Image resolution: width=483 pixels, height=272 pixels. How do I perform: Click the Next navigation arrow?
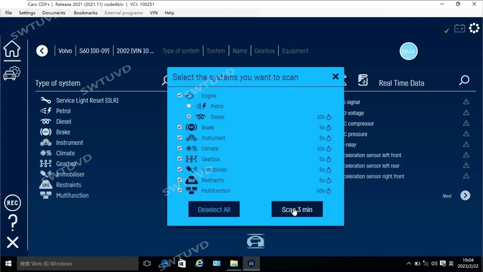(466, 195)
